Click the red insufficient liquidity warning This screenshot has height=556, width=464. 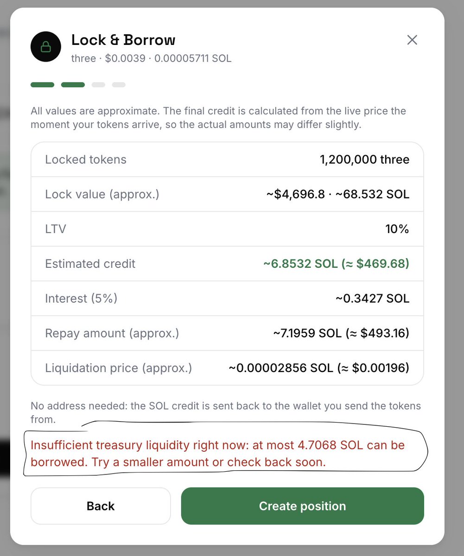(218, 454)
